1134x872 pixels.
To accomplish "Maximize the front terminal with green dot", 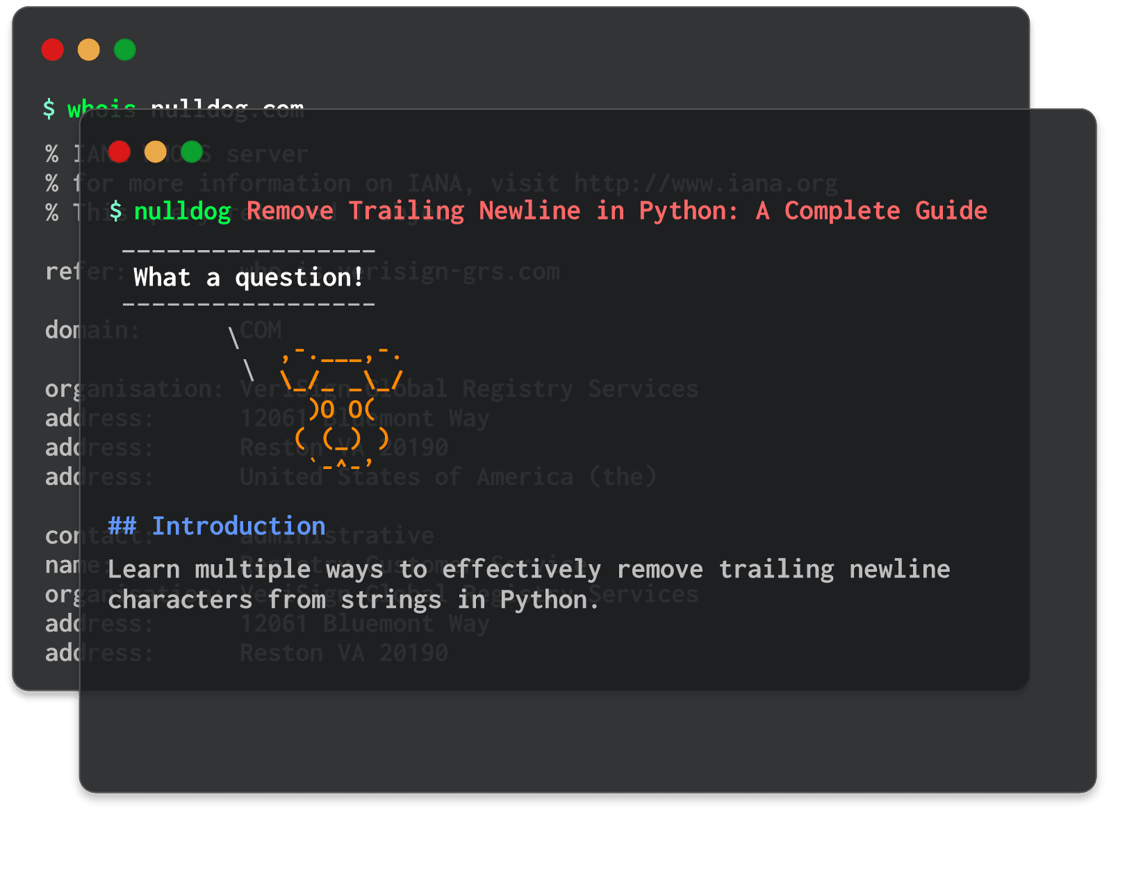I will point(192,151).
